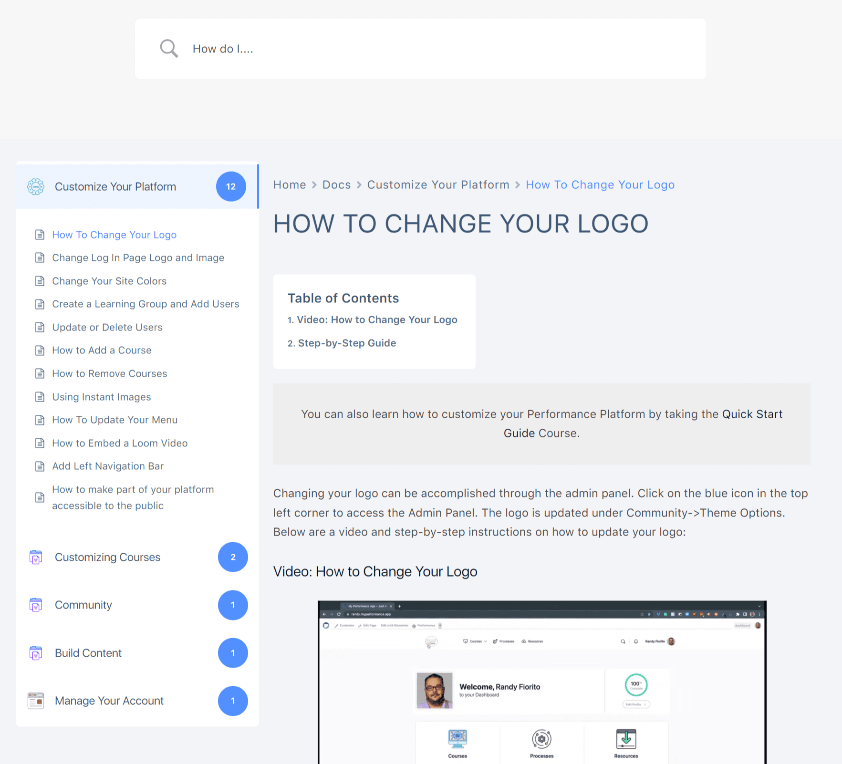Image resolution: width=842 pixels, height=764 pixels.
Task: Go to Home in the breadcrumb
Action: click(290, 185)
